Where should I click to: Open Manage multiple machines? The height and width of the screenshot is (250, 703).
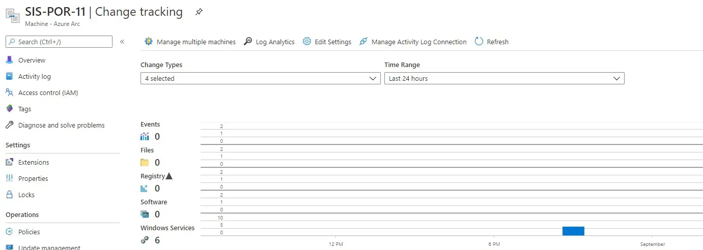[190, 42]
